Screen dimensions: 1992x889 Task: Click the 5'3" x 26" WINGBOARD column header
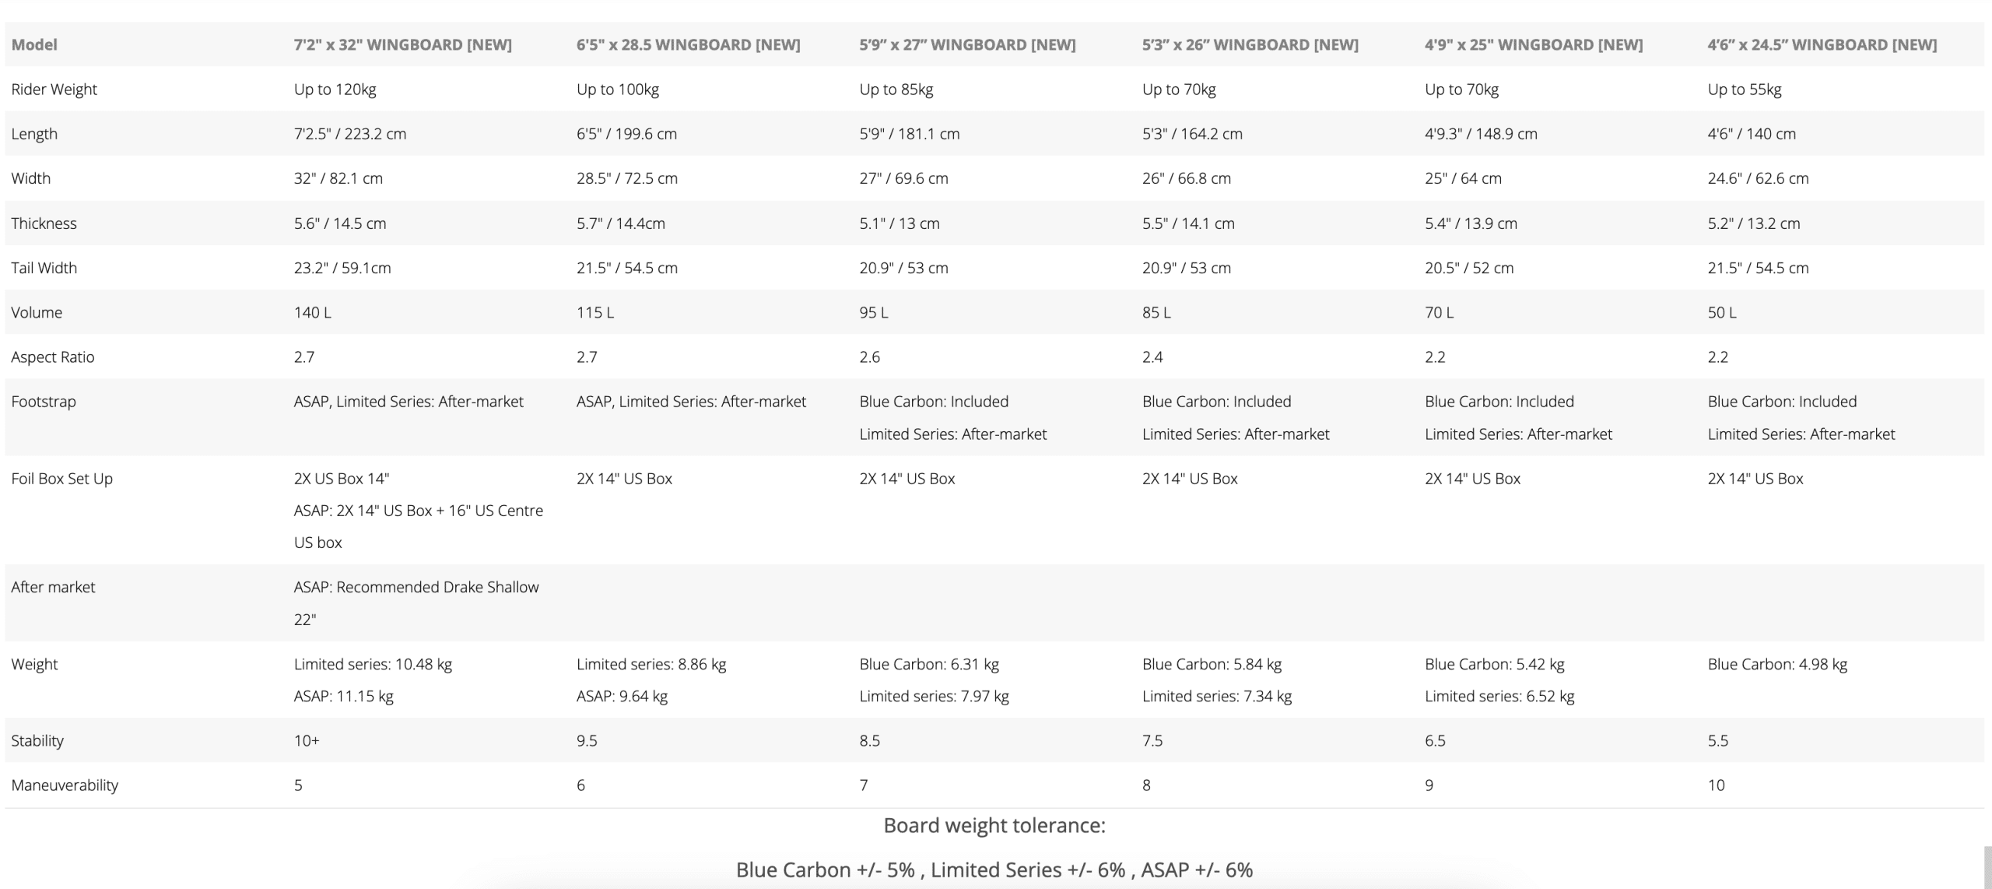click(x=1250, y=44)
